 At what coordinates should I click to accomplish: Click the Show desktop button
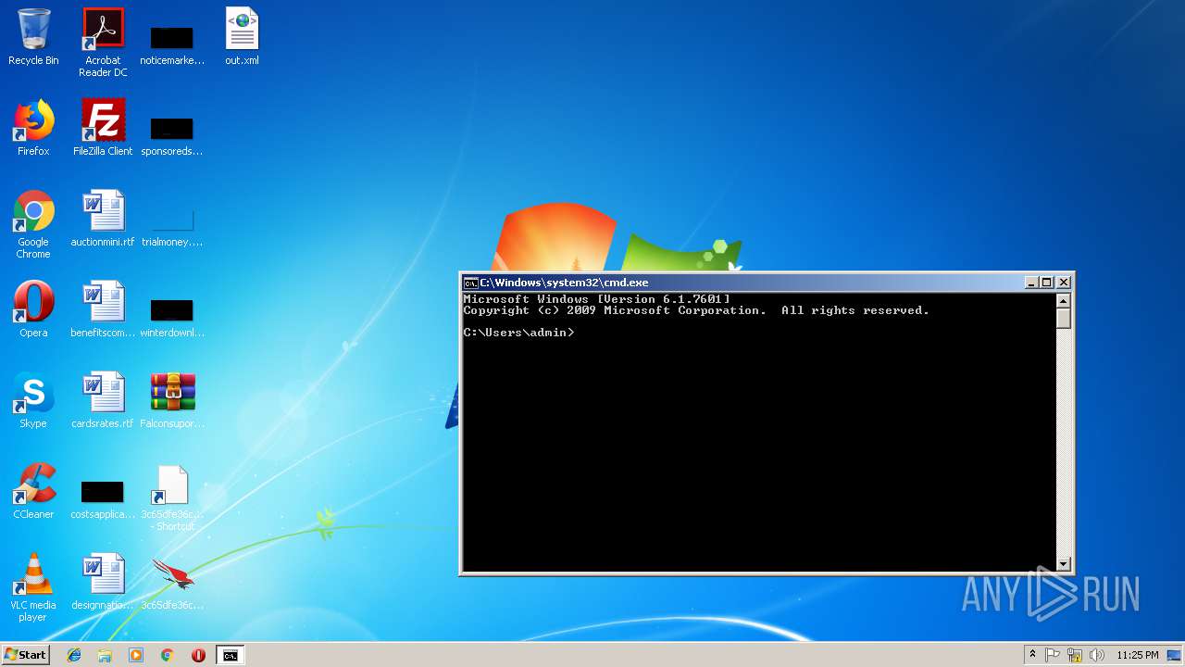click(x=1175, y=655)
